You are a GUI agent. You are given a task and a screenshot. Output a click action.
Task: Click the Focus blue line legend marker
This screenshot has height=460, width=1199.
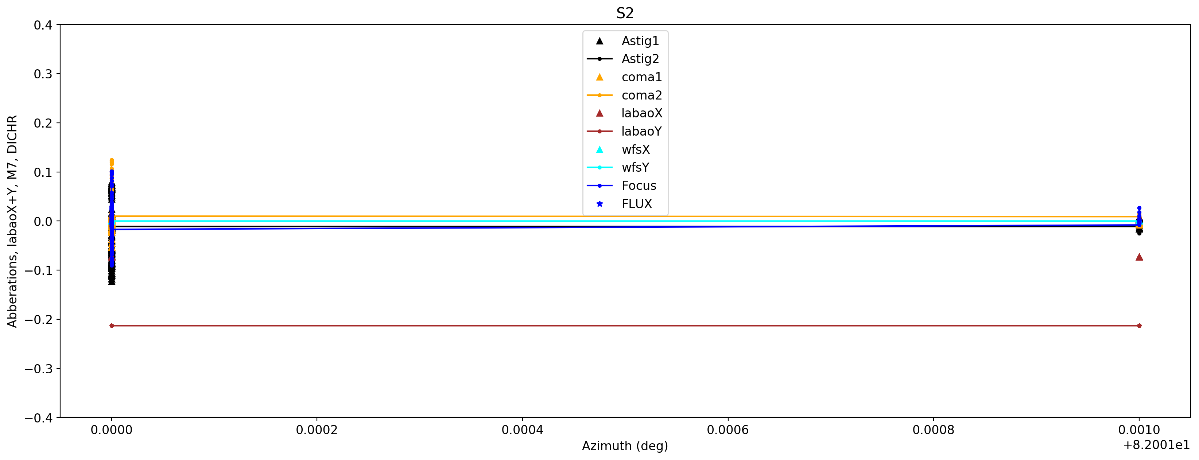pyautogui.click(x=599, y=186)
